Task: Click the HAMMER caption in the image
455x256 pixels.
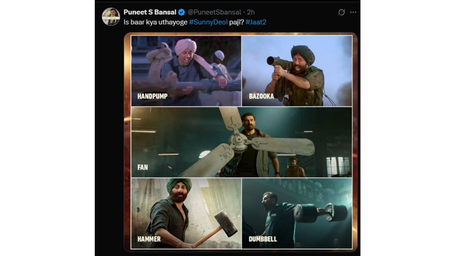Action: tap(149, 239)
